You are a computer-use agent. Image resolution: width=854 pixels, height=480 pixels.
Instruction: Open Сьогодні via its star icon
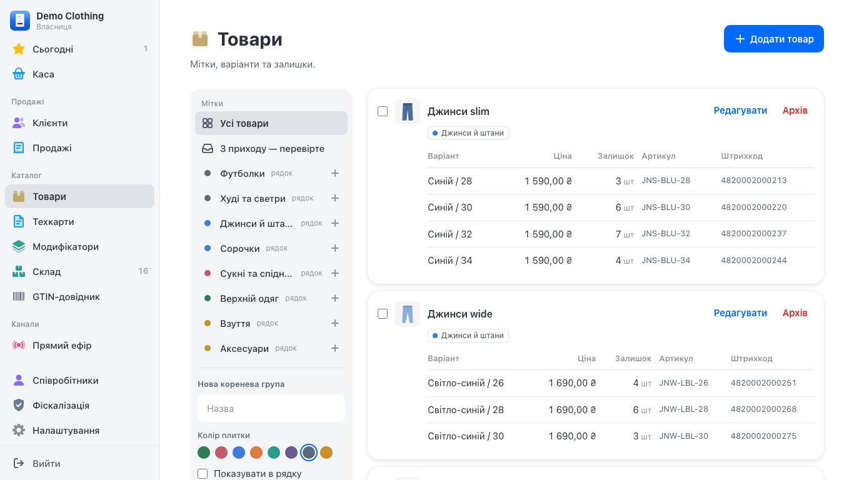[19, 49]
